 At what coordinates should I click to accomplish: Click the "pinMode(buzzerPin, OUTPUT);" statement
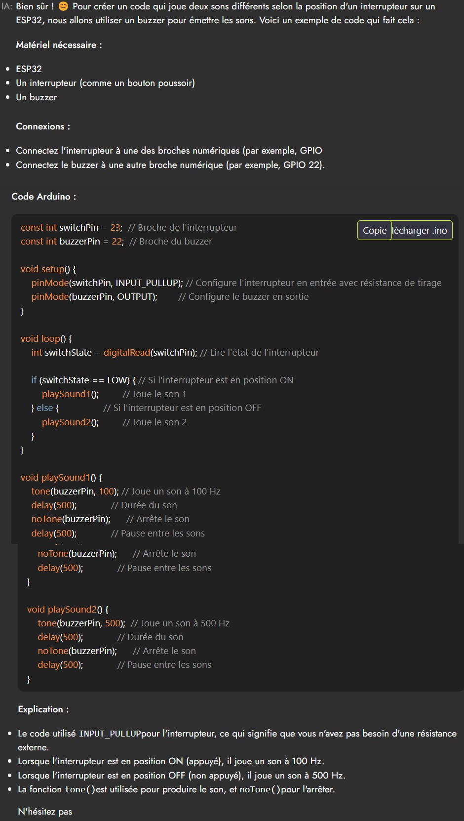coord(94,297)
